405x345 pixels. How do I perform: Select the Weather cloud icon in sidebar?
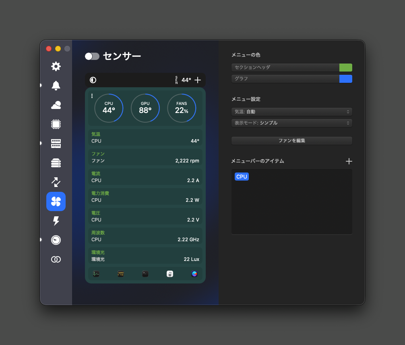tap(56, 105)
